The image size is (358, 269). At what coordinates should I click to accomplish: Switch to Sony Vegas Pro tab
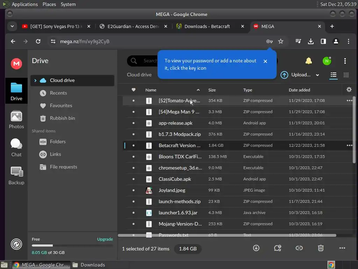(x=56, y=26)
